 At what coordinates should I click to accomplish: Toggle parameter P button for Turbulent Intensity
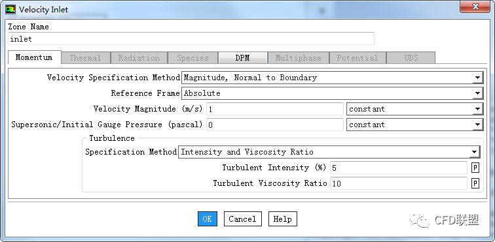click(x=475, y=168)
